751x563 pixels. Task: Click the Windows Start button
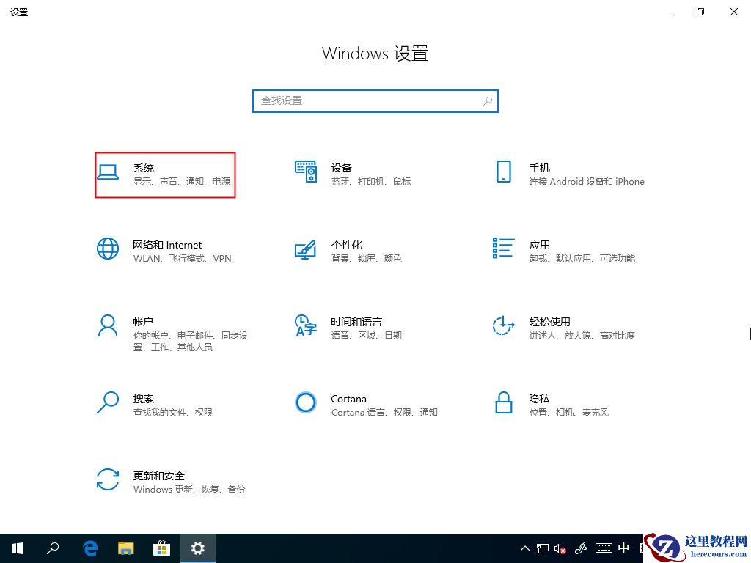18,548
